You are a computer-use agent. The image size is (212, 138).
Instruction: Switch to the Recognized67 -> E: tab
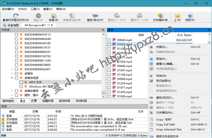click(x=39, y=25)
